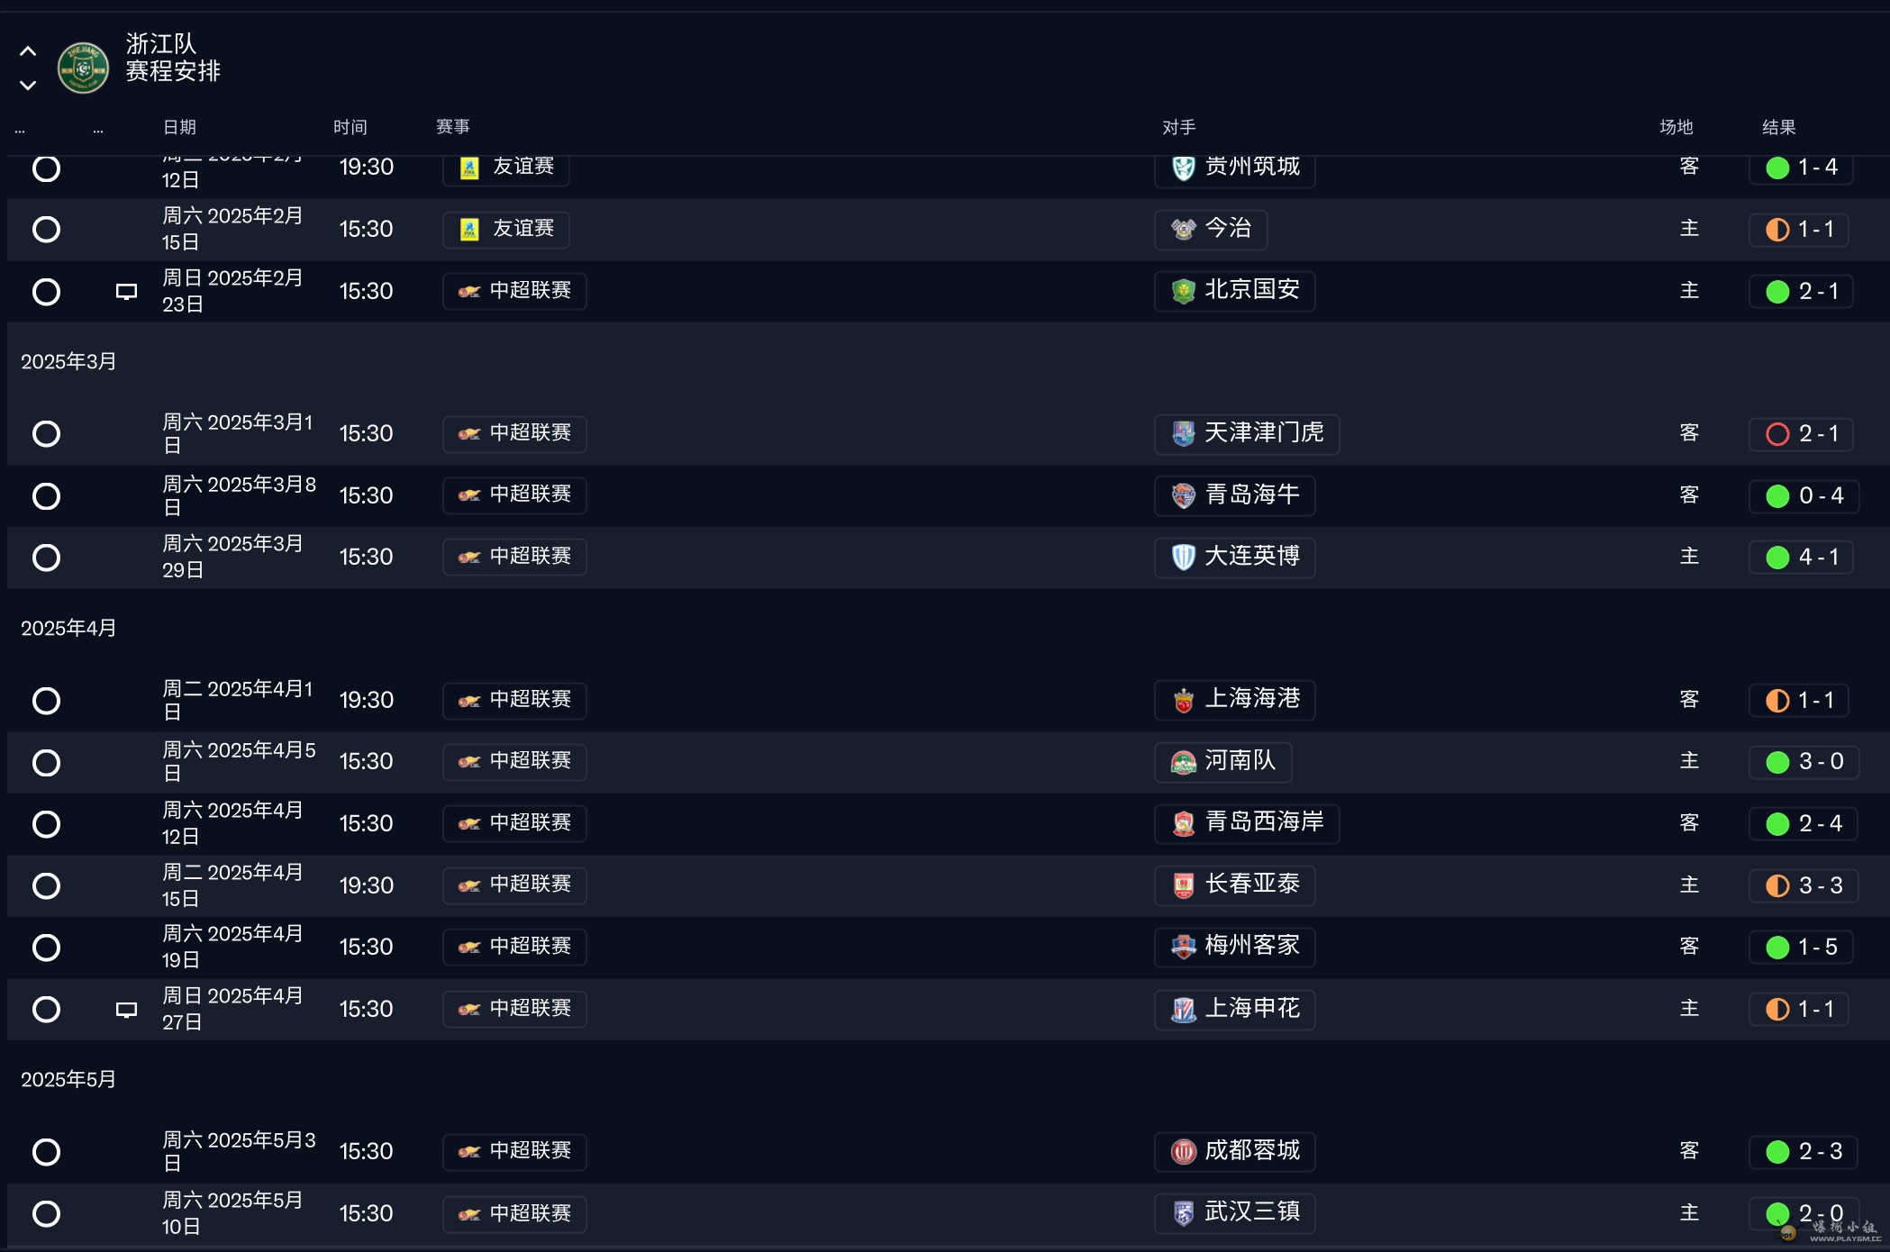1890x1252 pixels.
Task: Open the 中超联赛 competition link for Changchun Yatai match
Action: click(x=515, y=885)
